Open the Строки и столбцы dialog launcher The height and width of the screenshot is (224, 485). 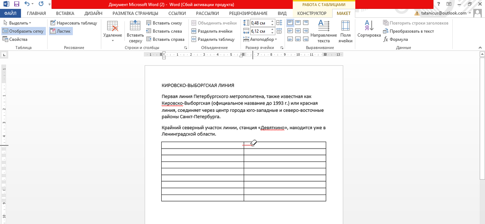click(186, 48)
